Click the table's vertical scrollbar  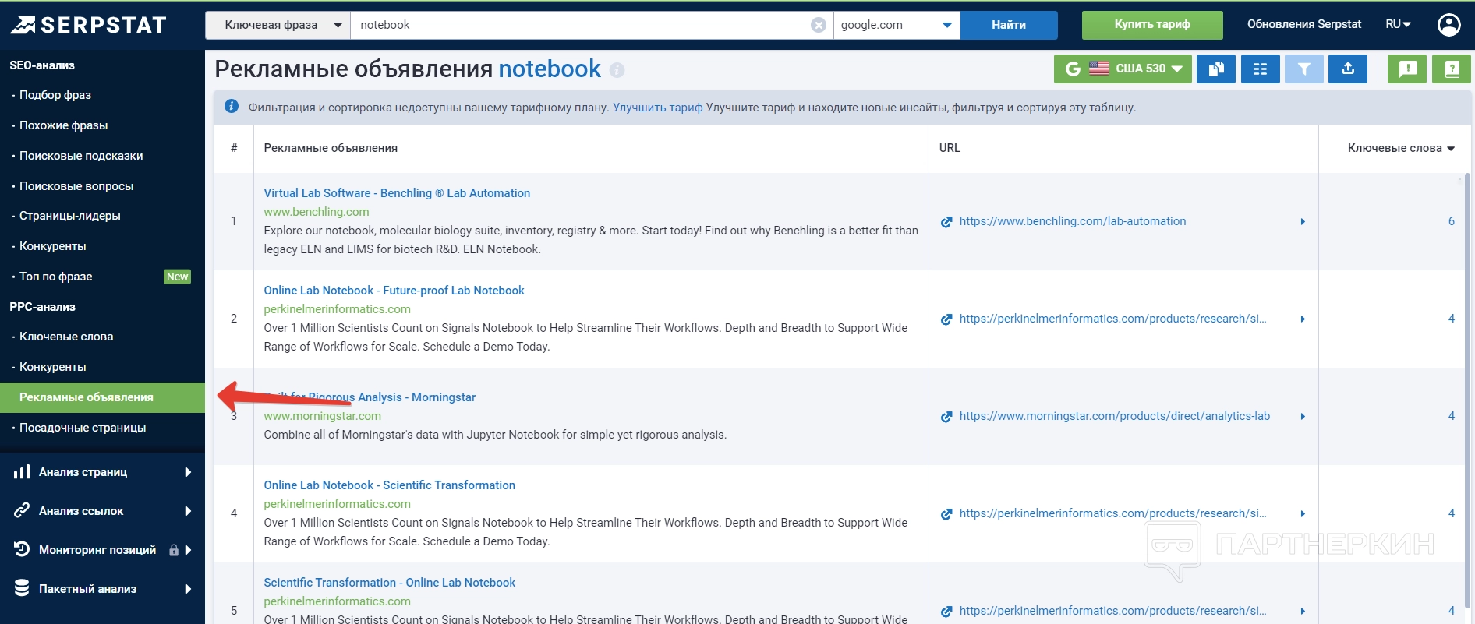click(1467, 390)
